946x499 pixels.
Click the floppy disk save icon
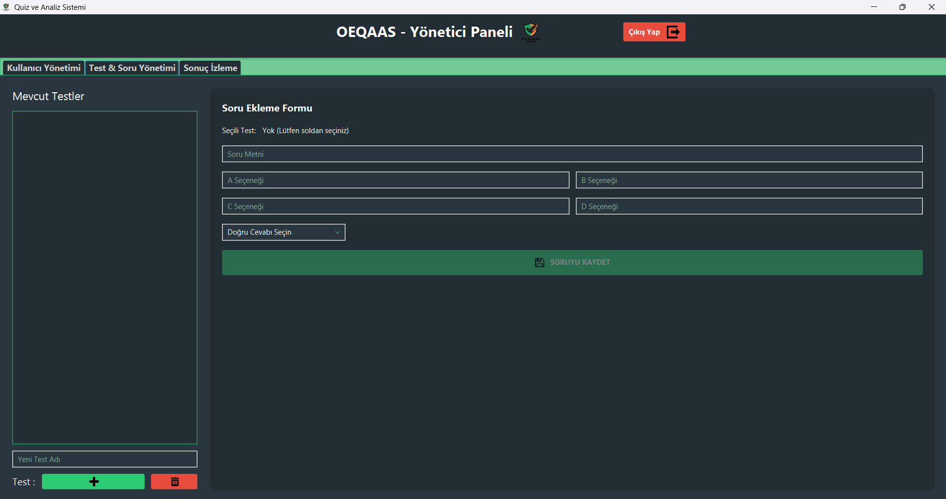(539, 262)
